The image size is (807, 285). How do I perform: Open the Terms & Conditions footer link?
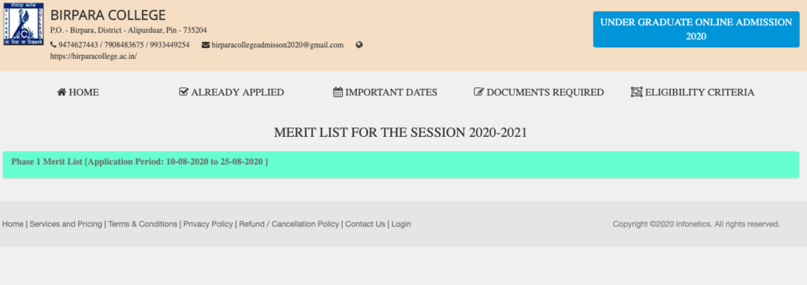(143, 224)
